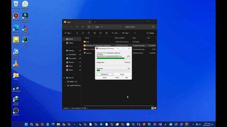227x127 pixels.
Task: Click taskbar Search magnifier icon
Action: tap(32, 124)
